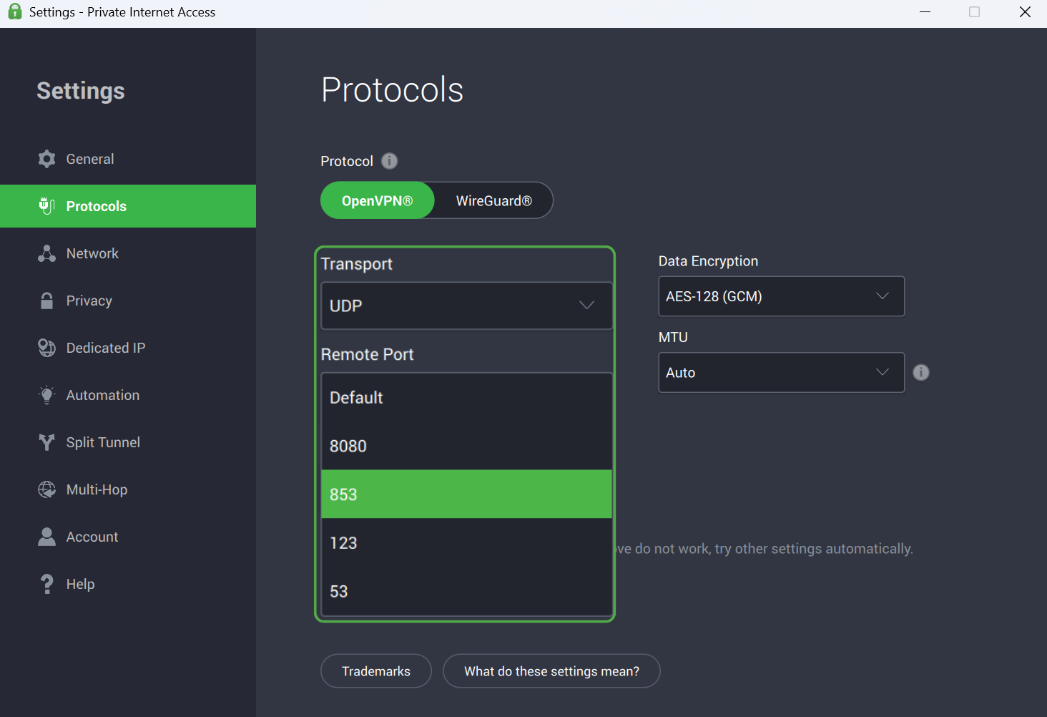Minimize the Settings window
The image size is (1047, 717).
[x=925, y=12]
